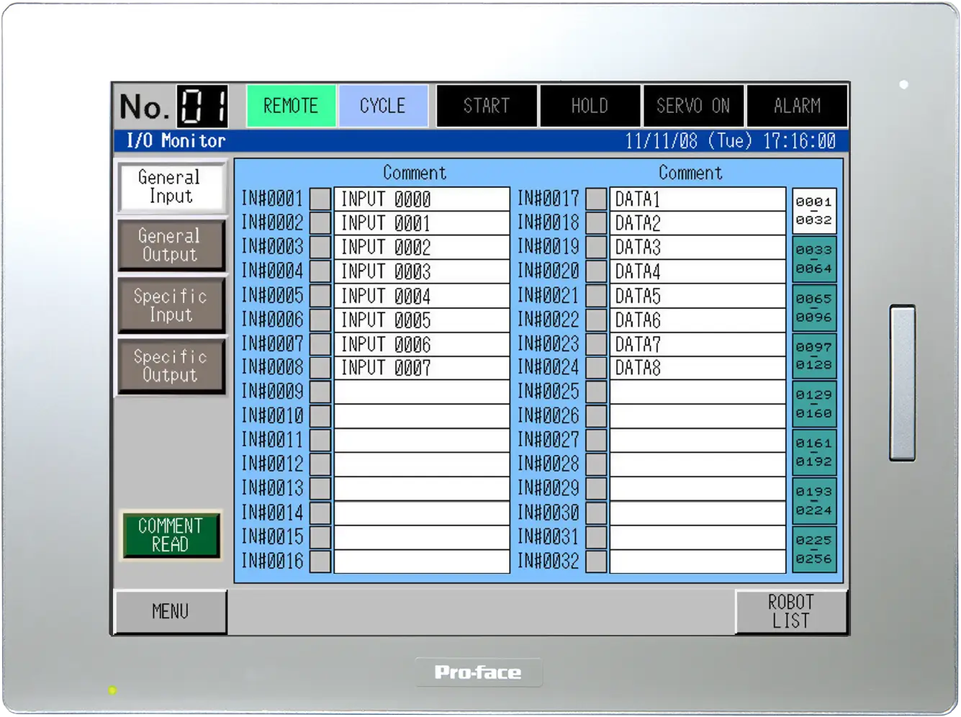Open the MENU button
Image resolution: width=961 pixels, height=717 pixels.
(171, 612)
